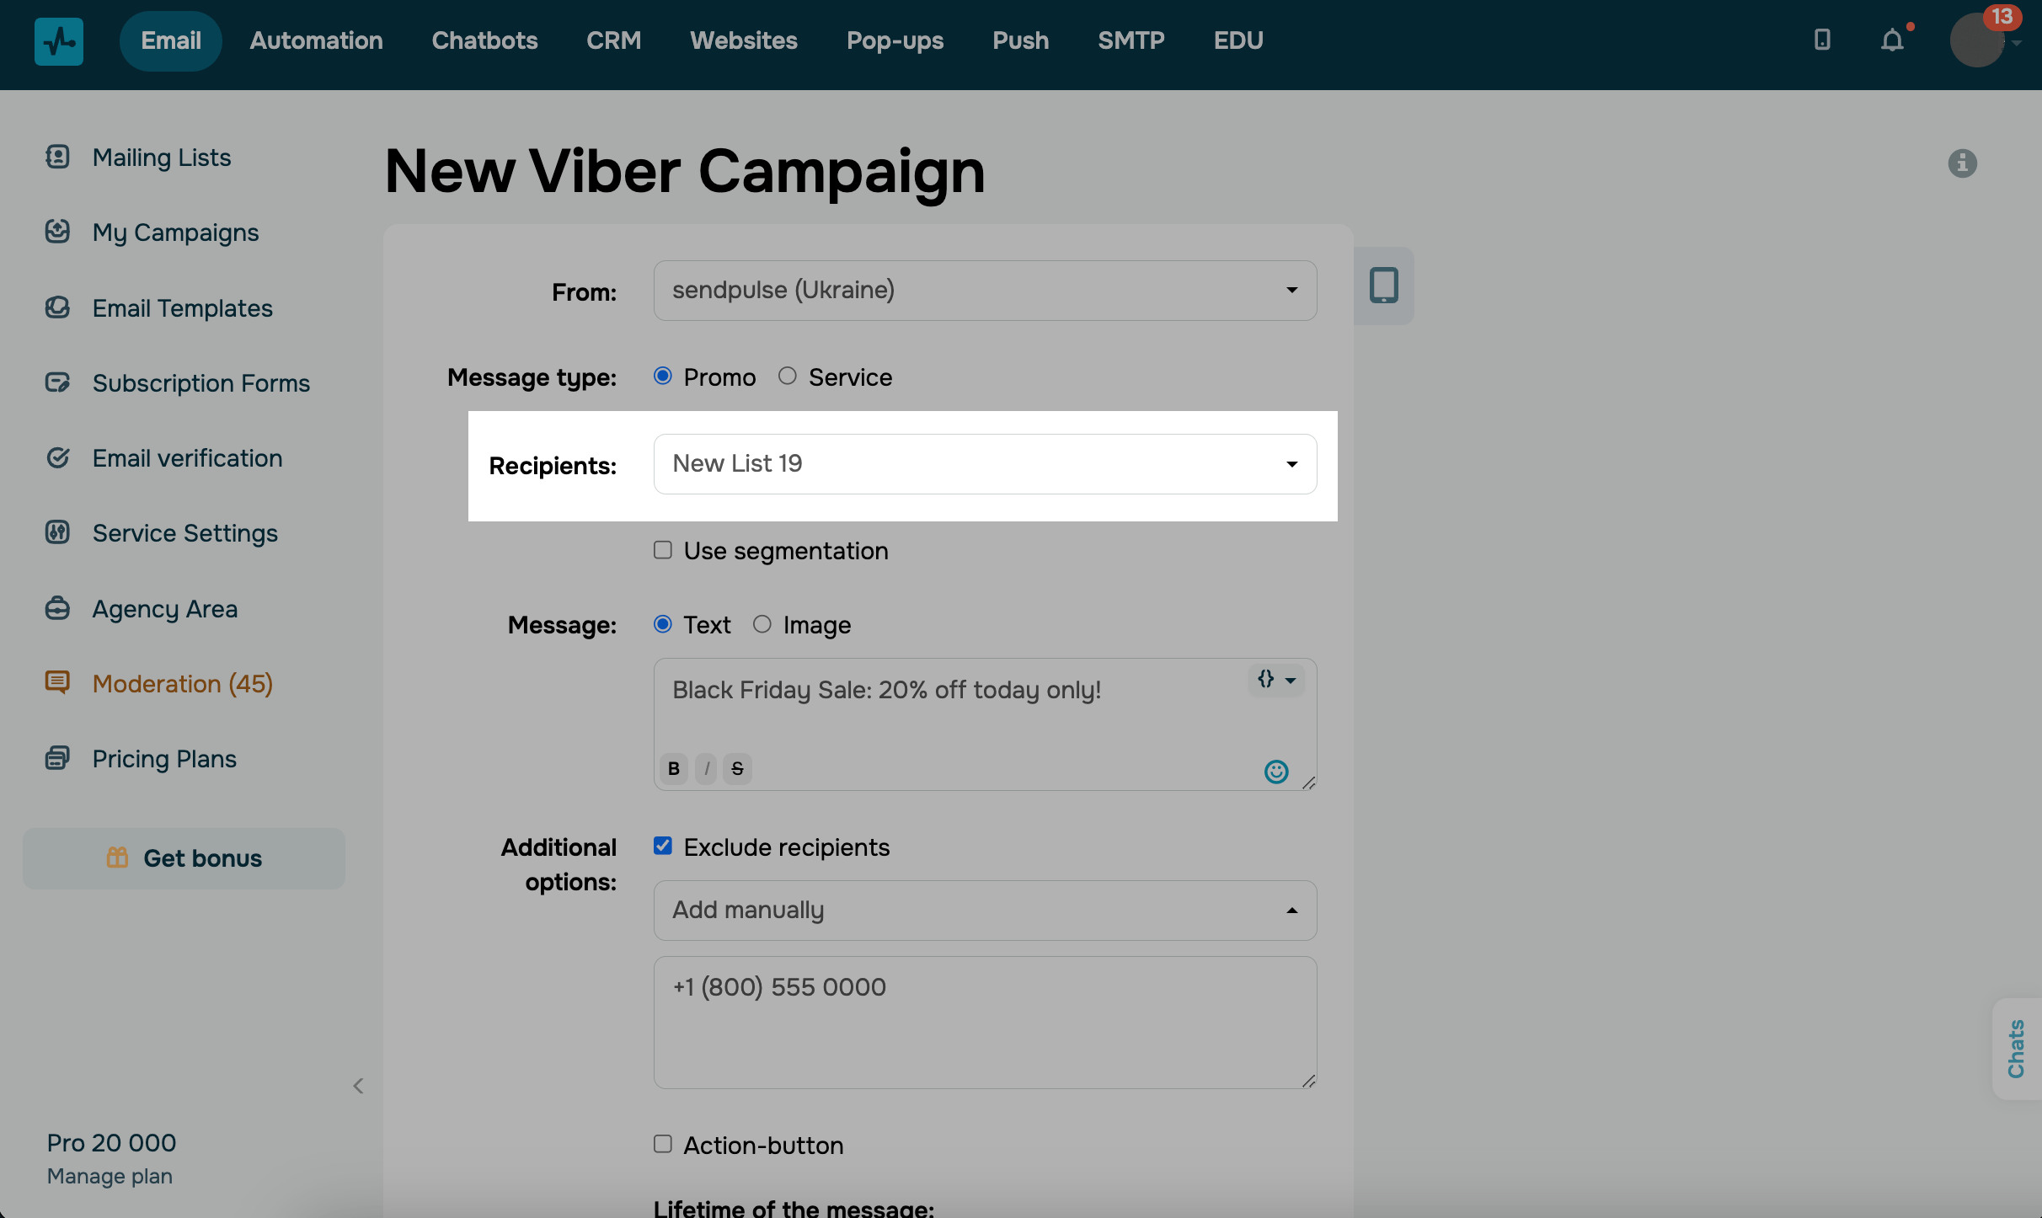Click the excluded phone numbers field

[985, 1022]
